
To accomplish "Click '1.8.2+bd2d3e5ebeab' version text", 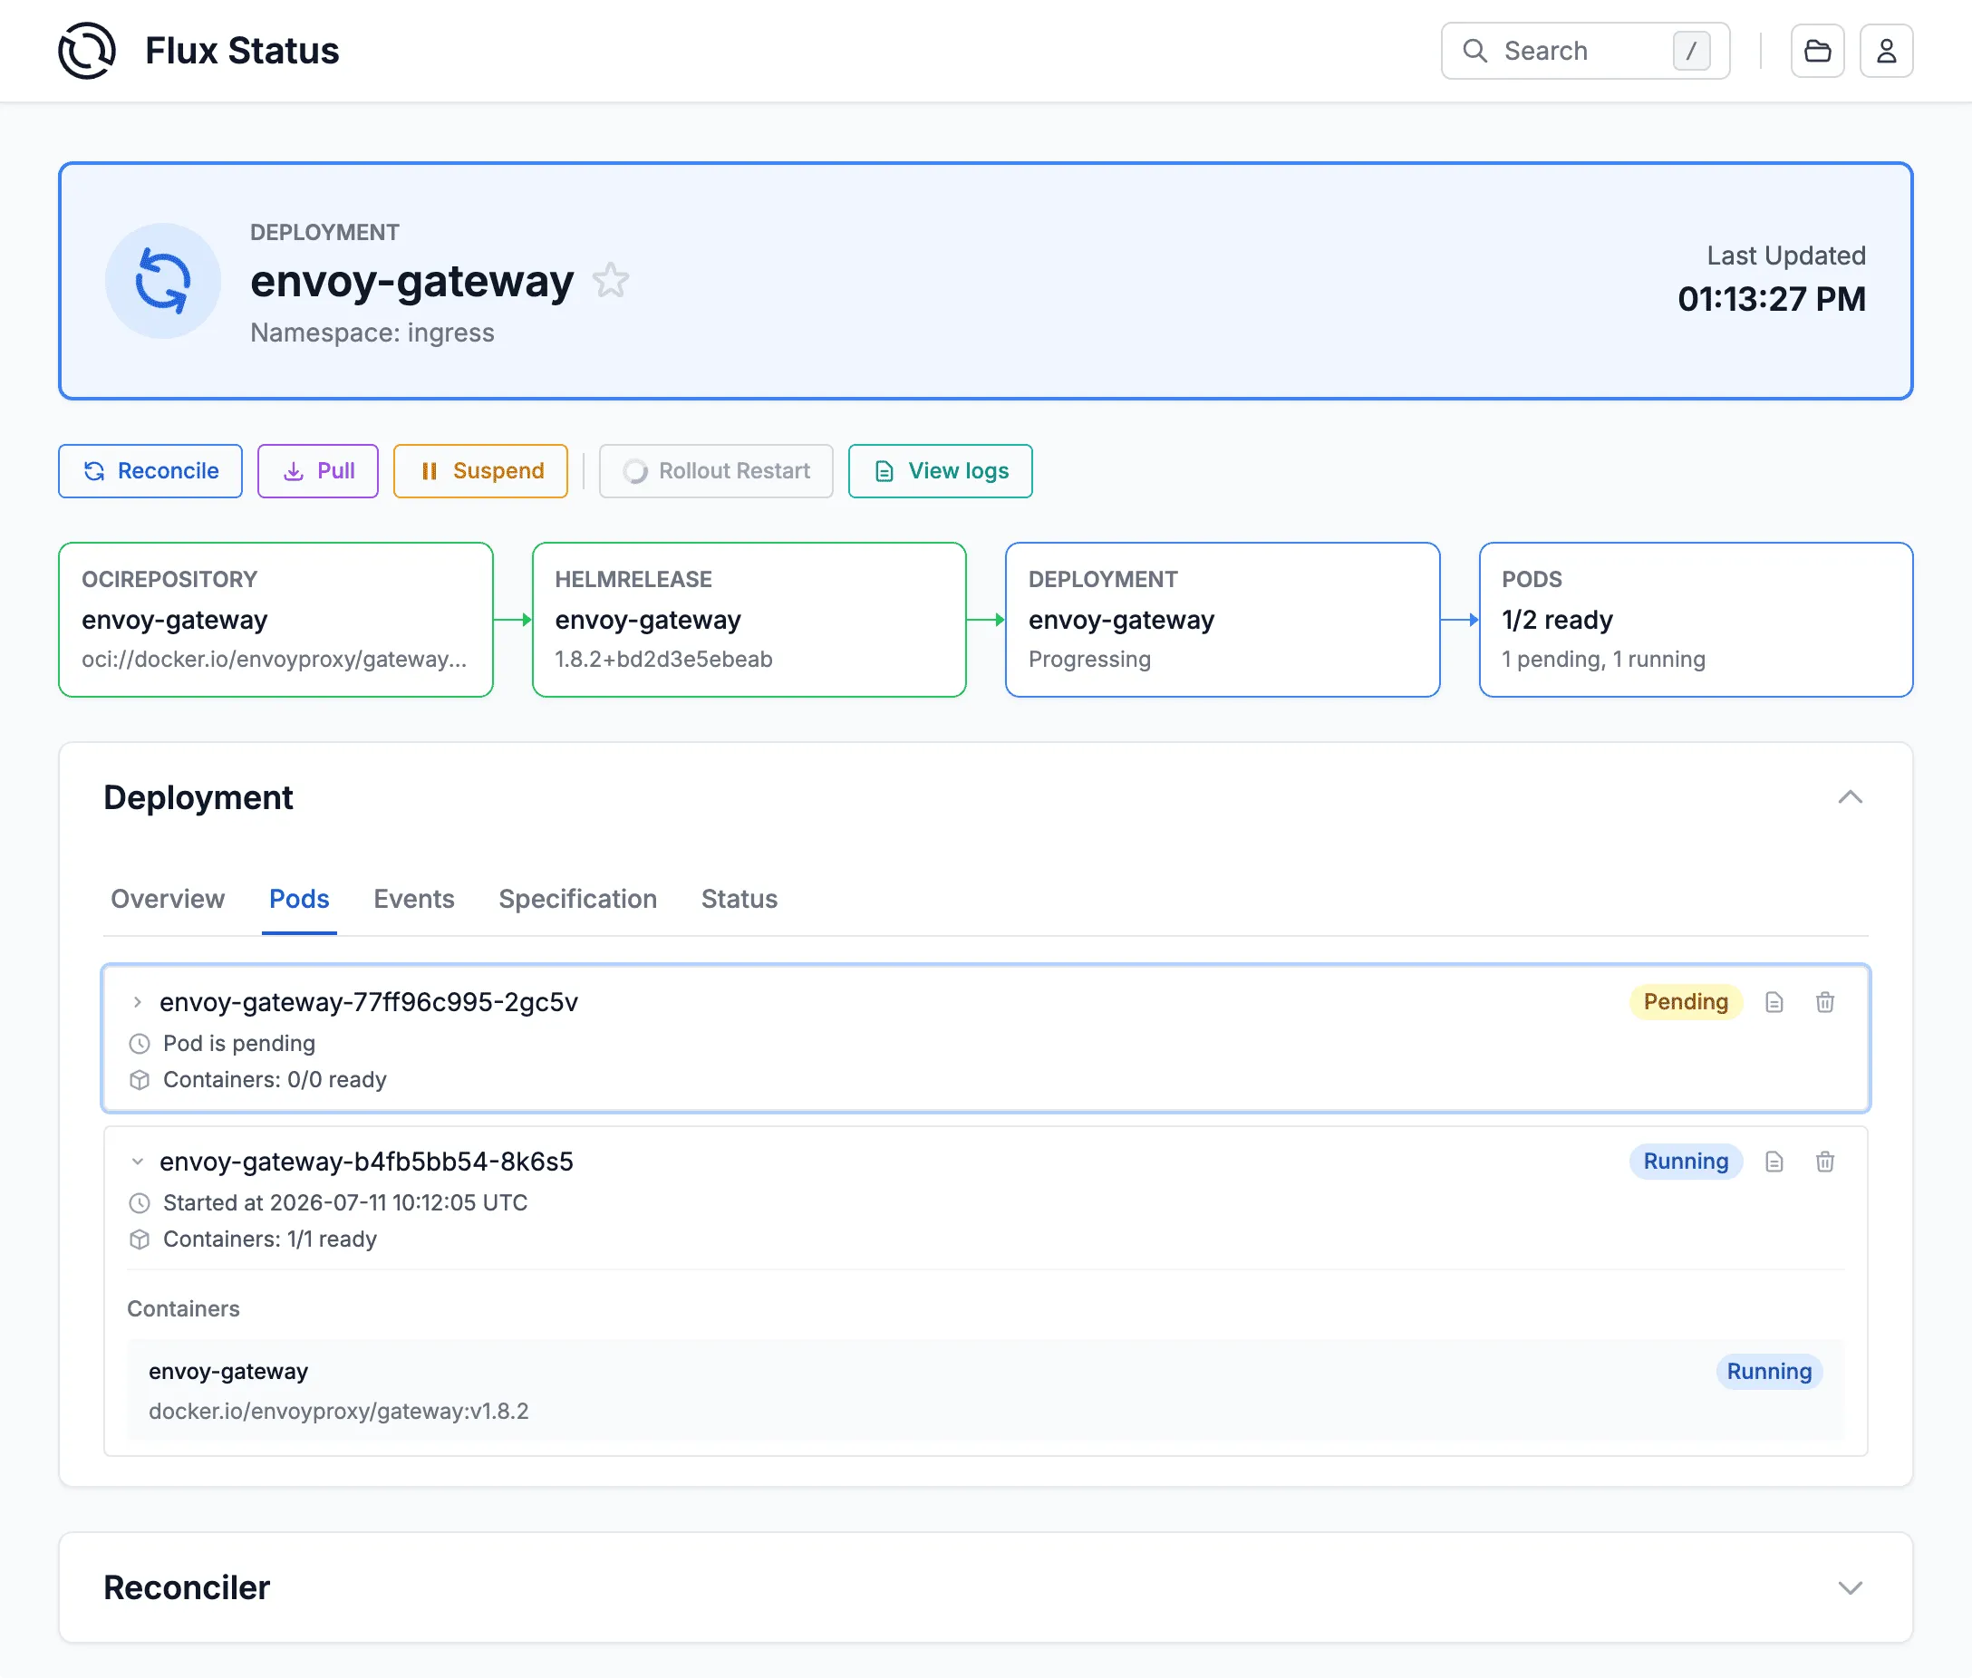I will pos(664,660).
